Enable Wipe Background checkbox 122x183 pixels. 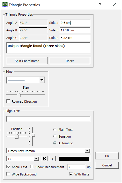pos(8,174)
